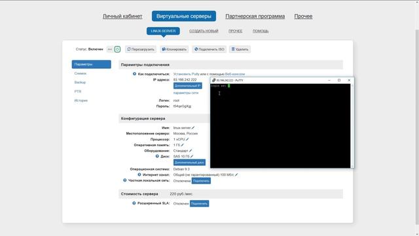Click the IP address 83.166.242.222 text
The height and width of the screenshot is (236, 419).
point(185,80)
